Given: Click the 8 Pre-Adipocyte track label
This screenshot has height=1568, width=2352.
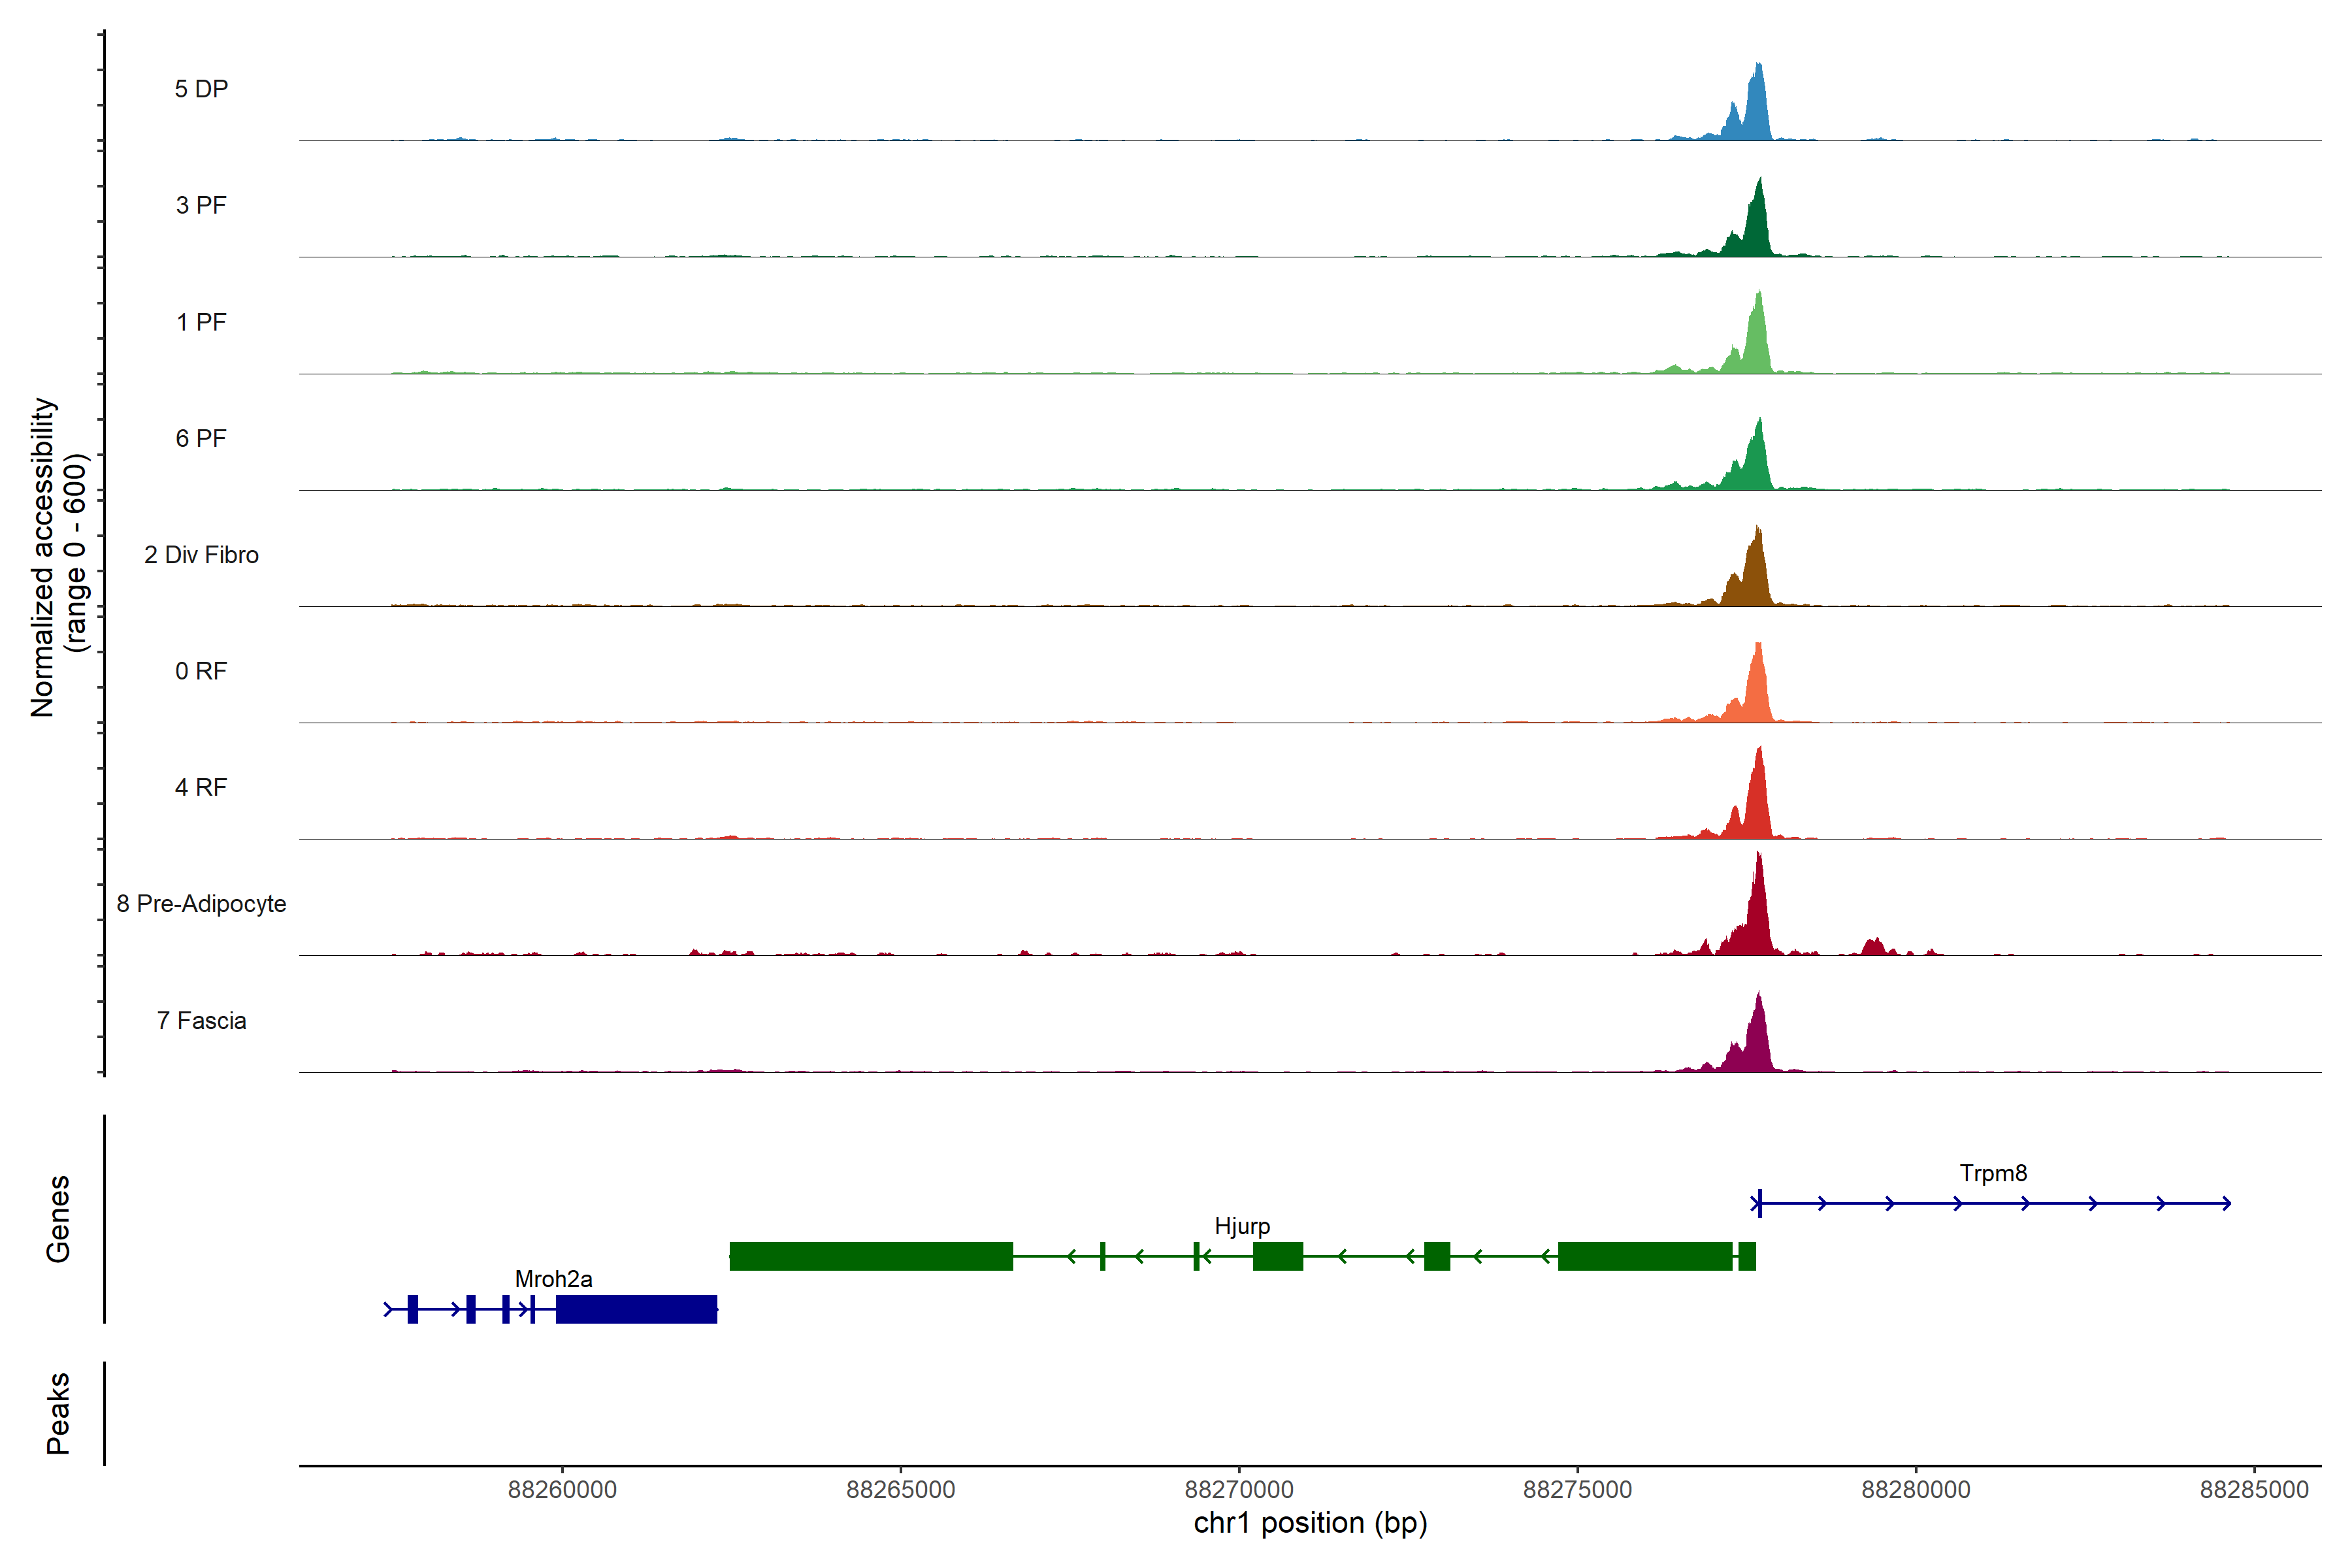Looking at the screenshot, I should [x=201, y=903].
